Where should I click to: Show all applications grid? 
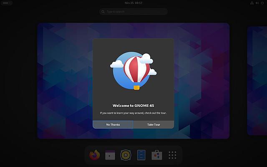(172, 155)
